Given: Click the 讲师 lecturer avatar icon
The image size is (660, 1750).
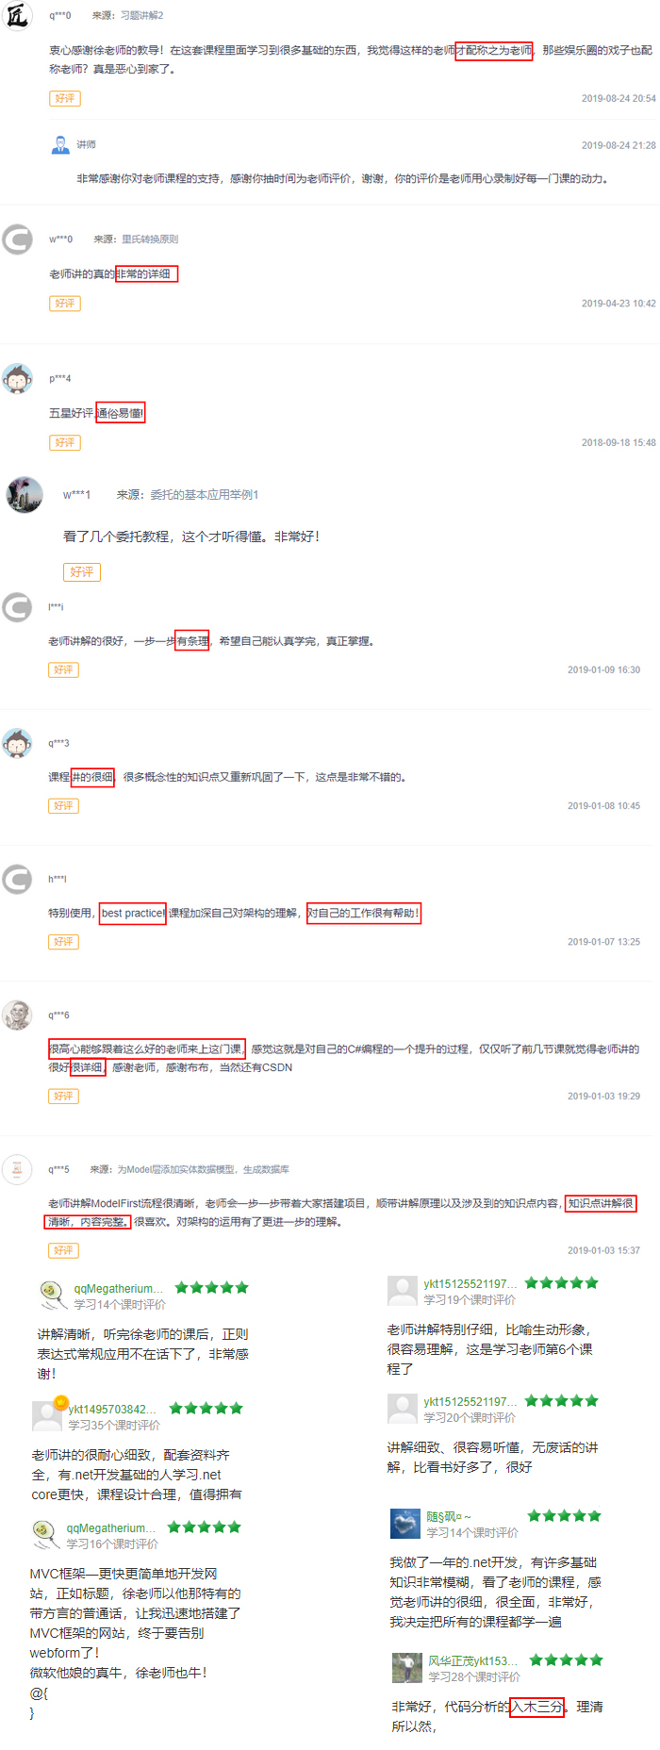Looking at the screenshot, I should [60, 144].
